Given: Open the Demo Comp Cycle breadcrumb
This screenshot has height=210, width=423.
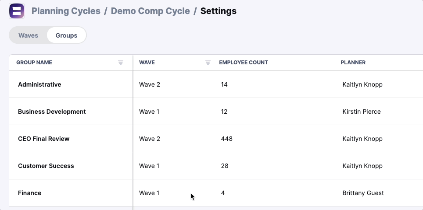Looking at the screenshot, I should [x=150, y=11].
